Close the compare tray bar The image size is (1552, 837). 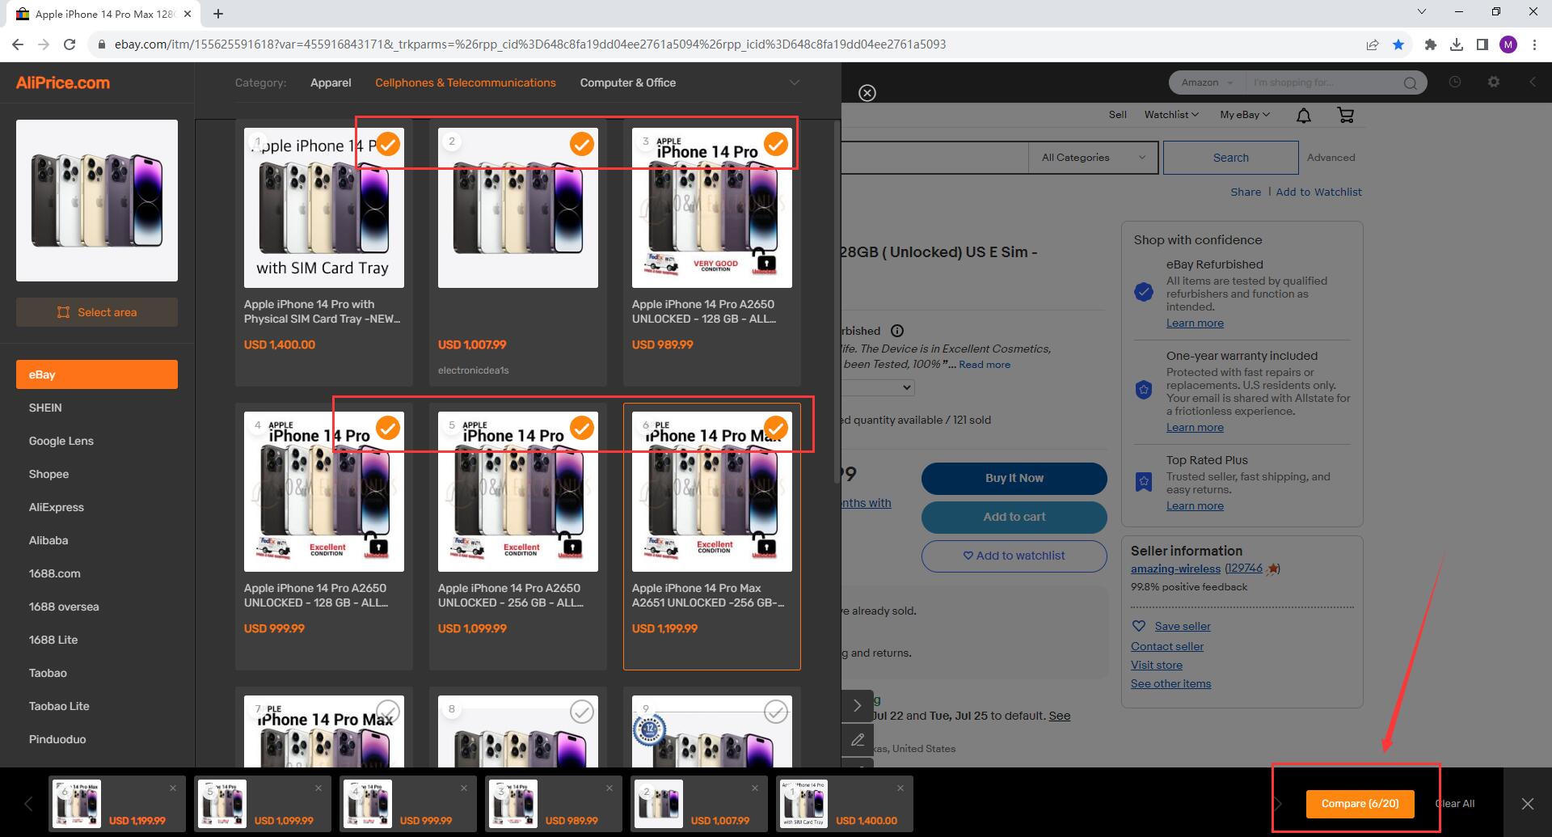1528,803
